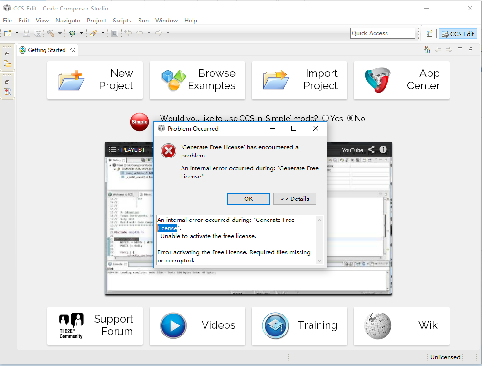Open the View menu
This screenshot has width=482, height=366.
click(x=42, y=20)
